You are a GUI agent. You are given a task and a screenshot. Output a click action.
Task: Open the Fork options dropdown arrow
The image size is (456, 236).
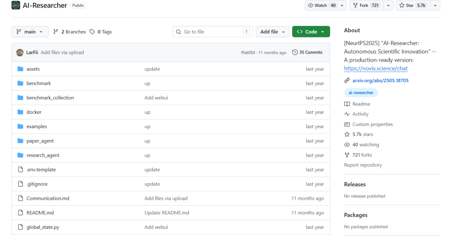(x=388, y=5)
